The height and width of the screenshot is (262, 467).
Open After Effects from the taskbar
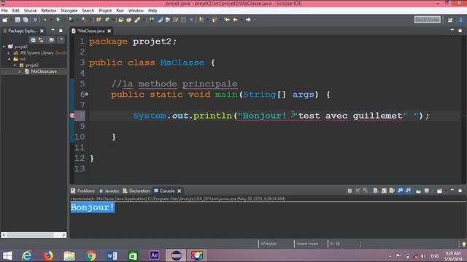tap(154, 255)
